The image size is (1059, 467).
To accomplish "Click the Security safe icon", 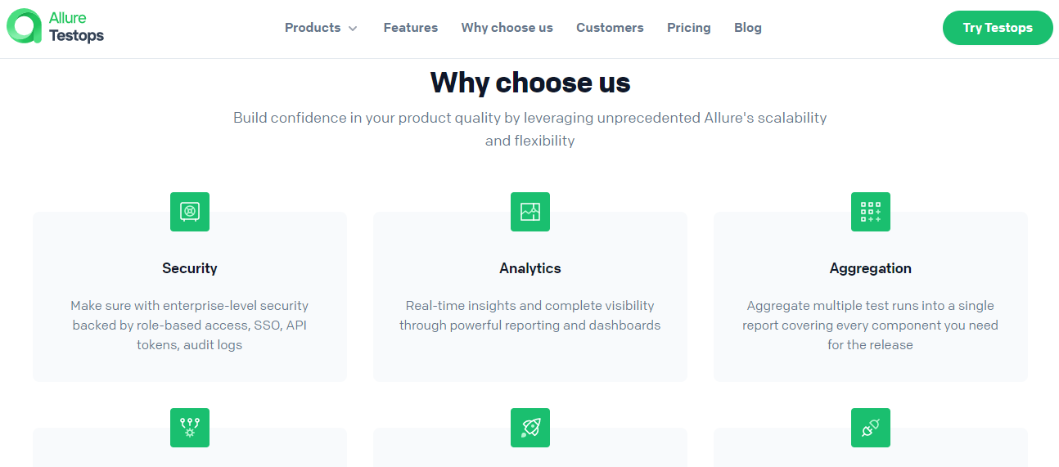I will pos(190,212).
